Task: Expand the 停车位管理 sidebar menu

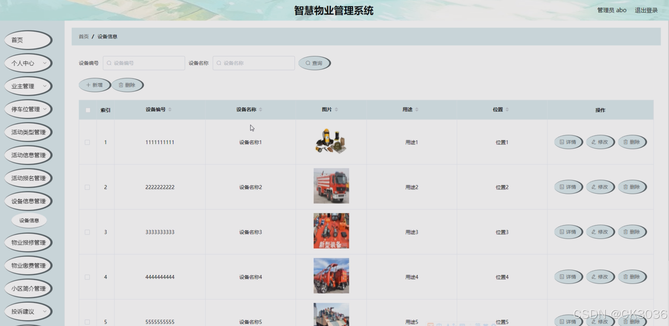Action: (x=28, y=109)
